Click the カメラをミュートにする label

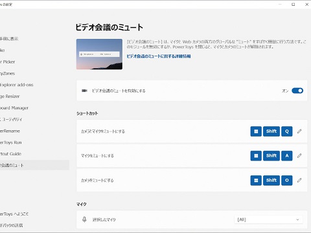97,181
